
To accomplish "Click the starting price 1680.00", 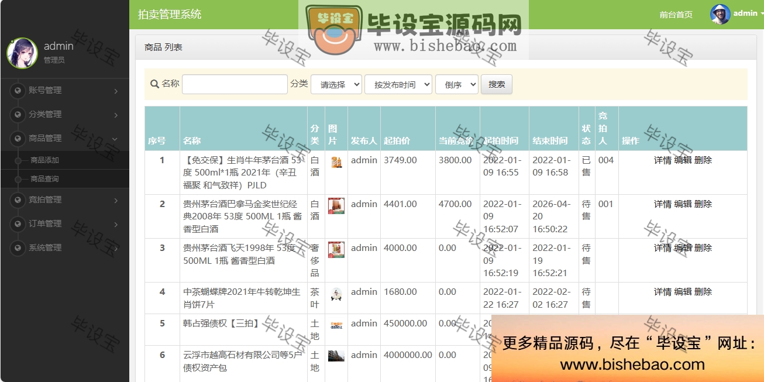I will 400,292.
